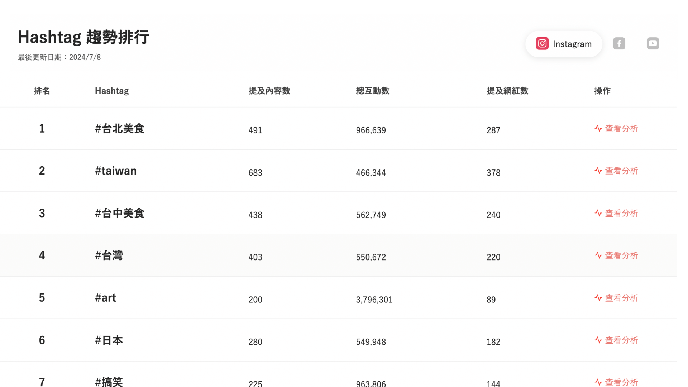688x387 pixels.
Task: Open 查看分析 for #搞笑
Action: click(x=616, y=382)
